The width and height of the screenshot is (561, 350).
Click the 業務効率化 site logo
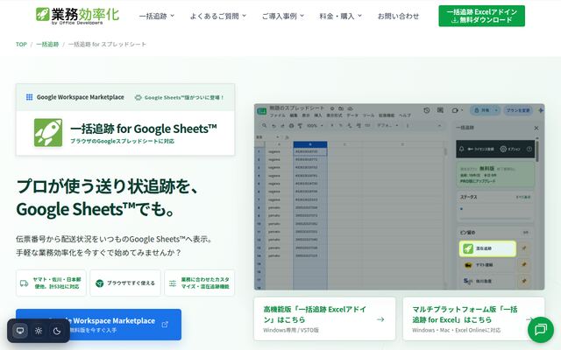point(77,16)
